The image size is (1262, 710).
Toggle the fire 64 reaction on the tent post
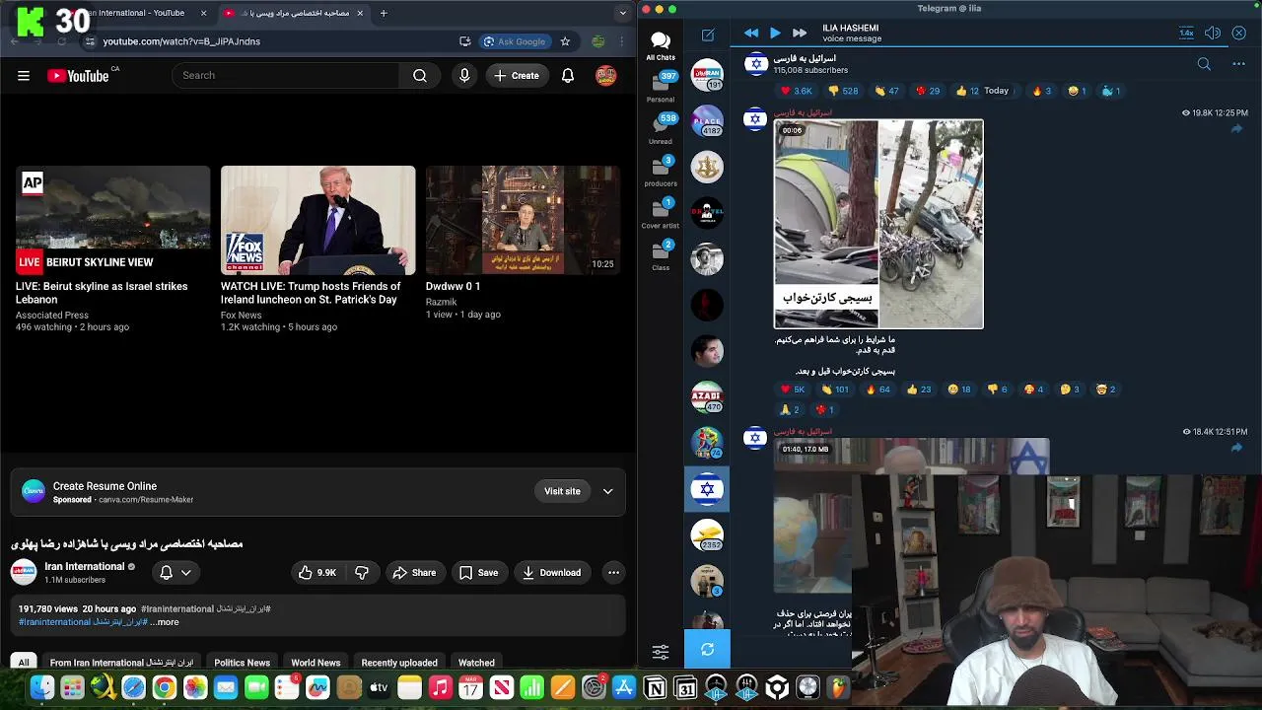(877, 390)
